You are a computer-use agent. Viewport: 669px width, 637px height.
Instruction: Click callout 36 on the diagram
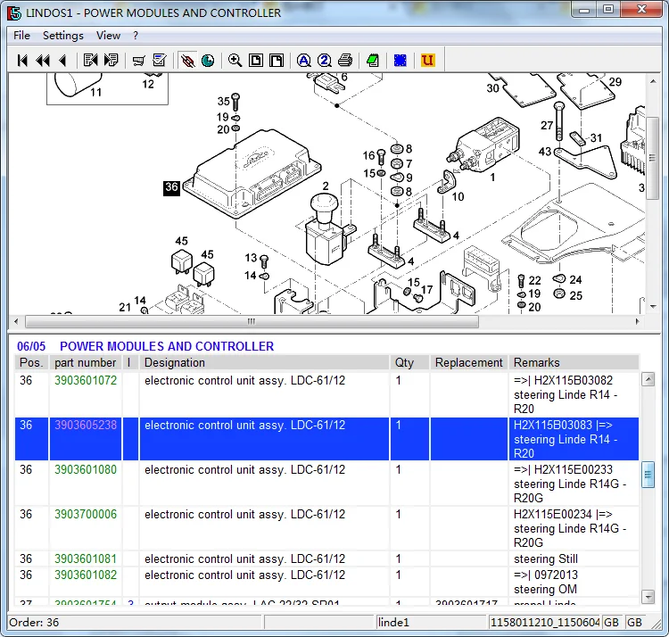pos(171,187)
